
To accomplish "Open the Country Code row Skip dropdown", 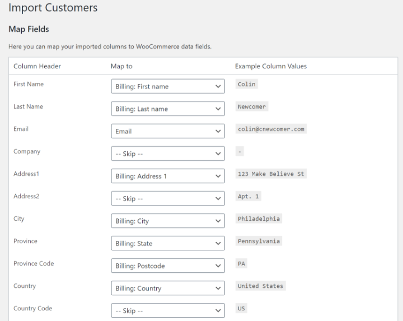I will (168, 310).
